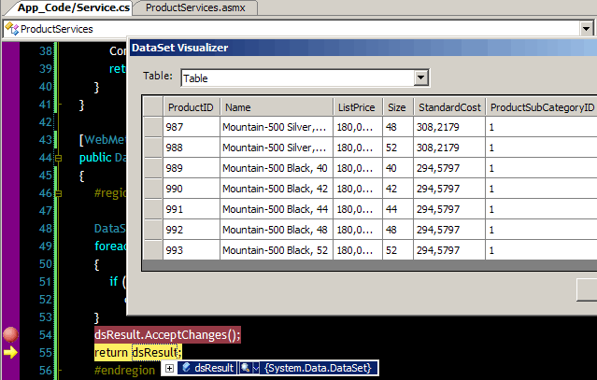This screenshot has height=380, width=597.
Task: Click the ProductSubCategoryID column header
Action: pyautogui.click(x=542, y=107)
